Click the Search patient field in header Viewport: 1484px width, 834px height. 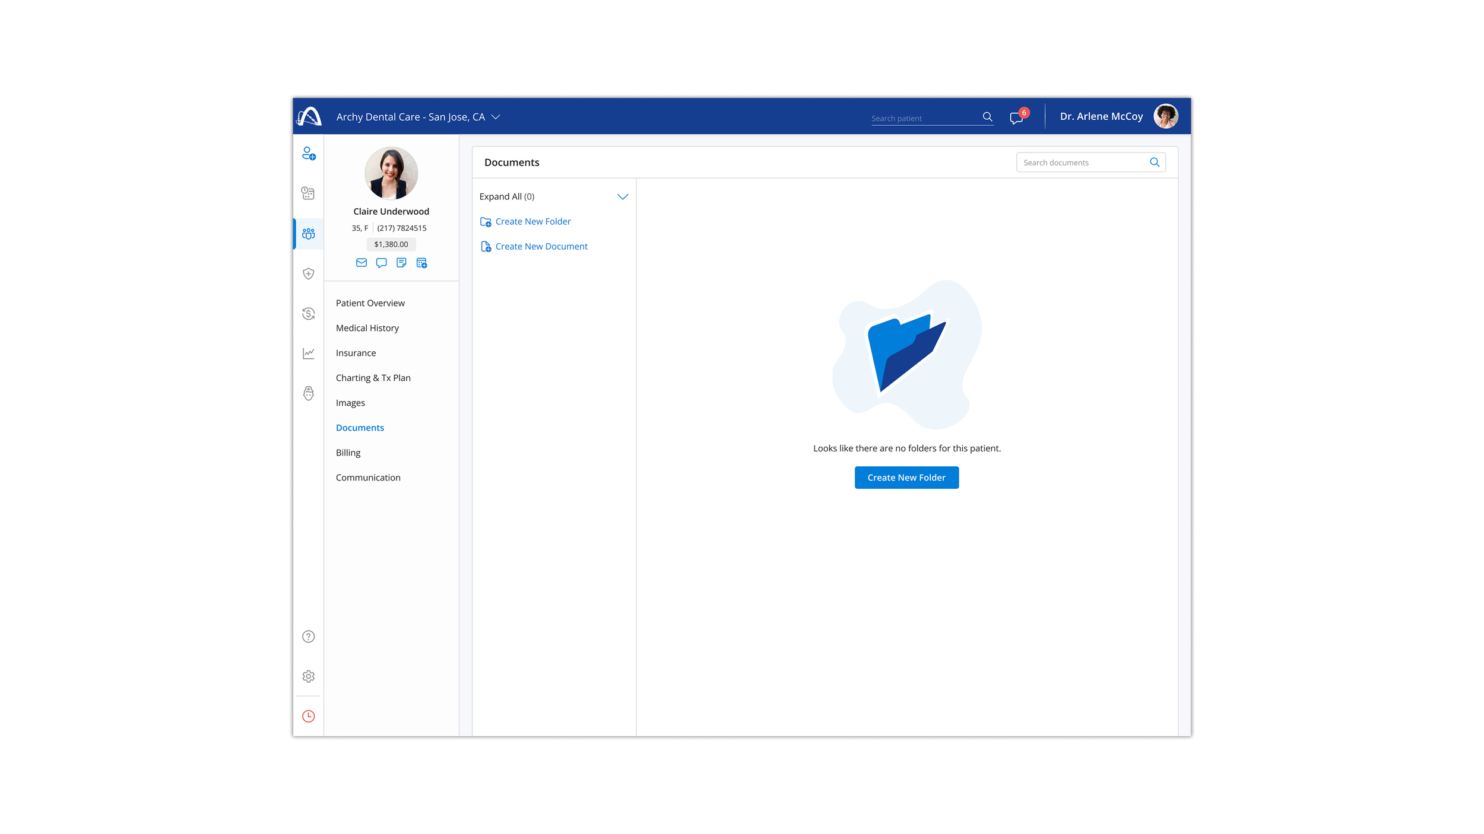923,118
